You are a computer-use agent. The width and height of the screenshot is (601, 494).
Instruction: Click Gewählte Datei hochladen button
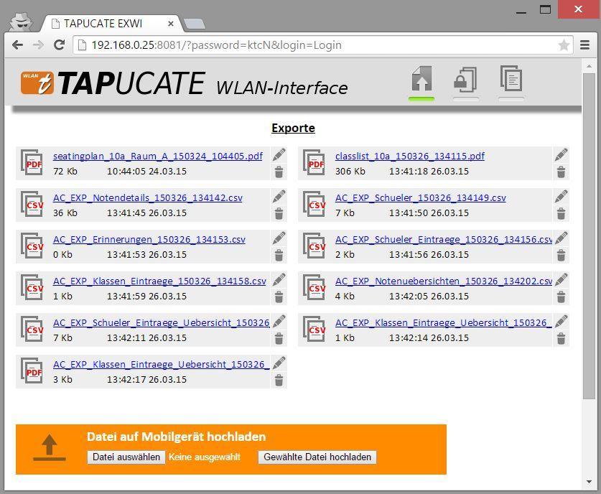click(x=317, y=457)
